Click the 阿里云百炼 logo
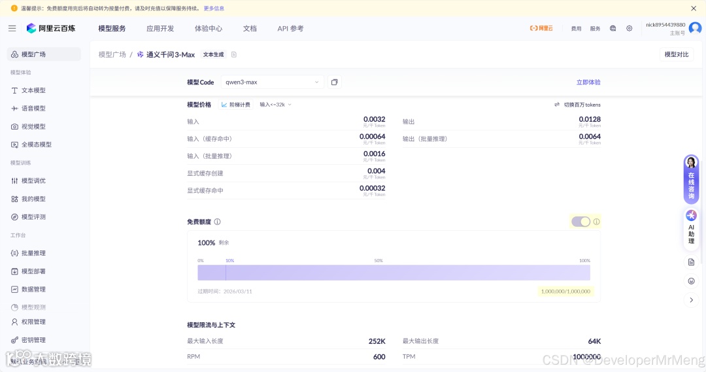Image resolution: width=706 pixels, height=372 pixels. (x=51, y=28)
